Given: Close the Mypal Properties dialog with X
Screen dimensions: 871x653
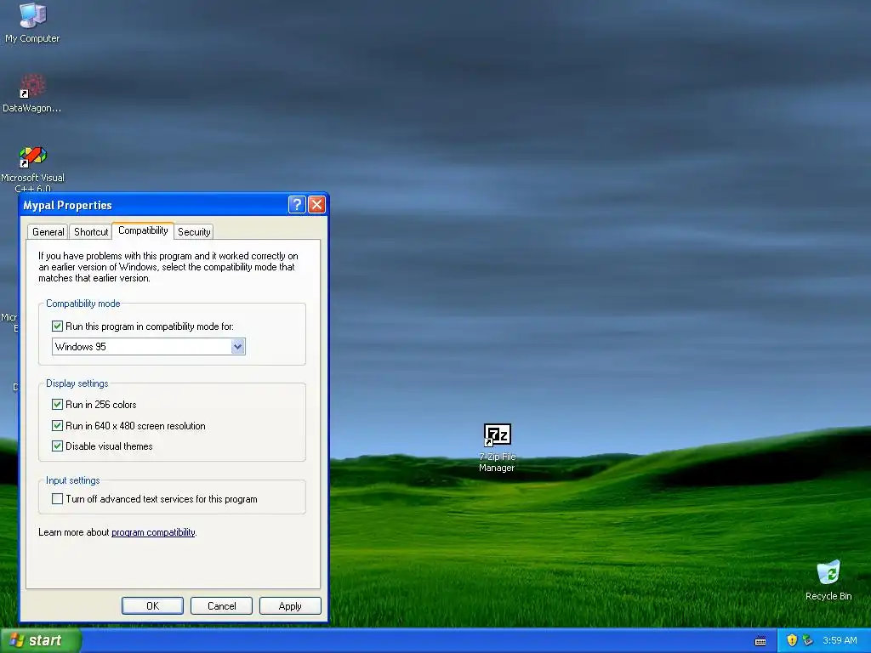Looking at the screenshot, I should pos(316,205).
